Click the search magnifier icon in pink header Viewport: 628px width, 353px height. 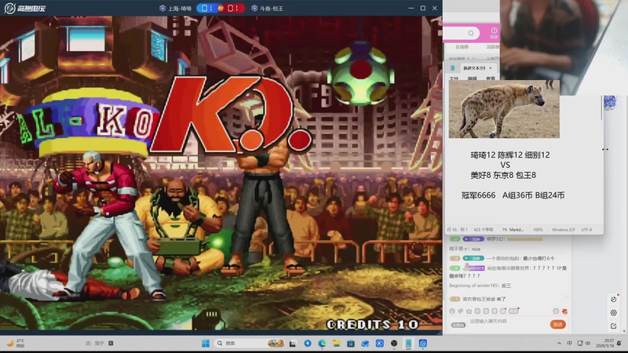pyautogui.click(x=470, y=33)
